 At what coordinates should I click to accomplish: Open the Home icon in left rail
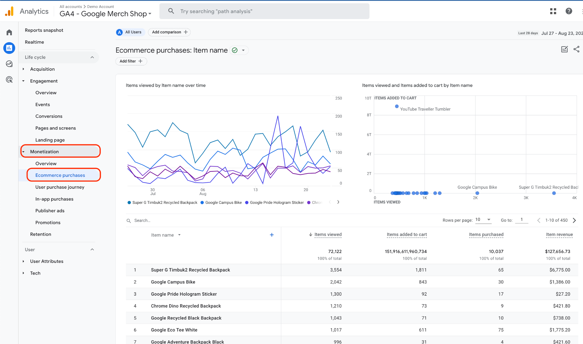click(x=9, y=32)
